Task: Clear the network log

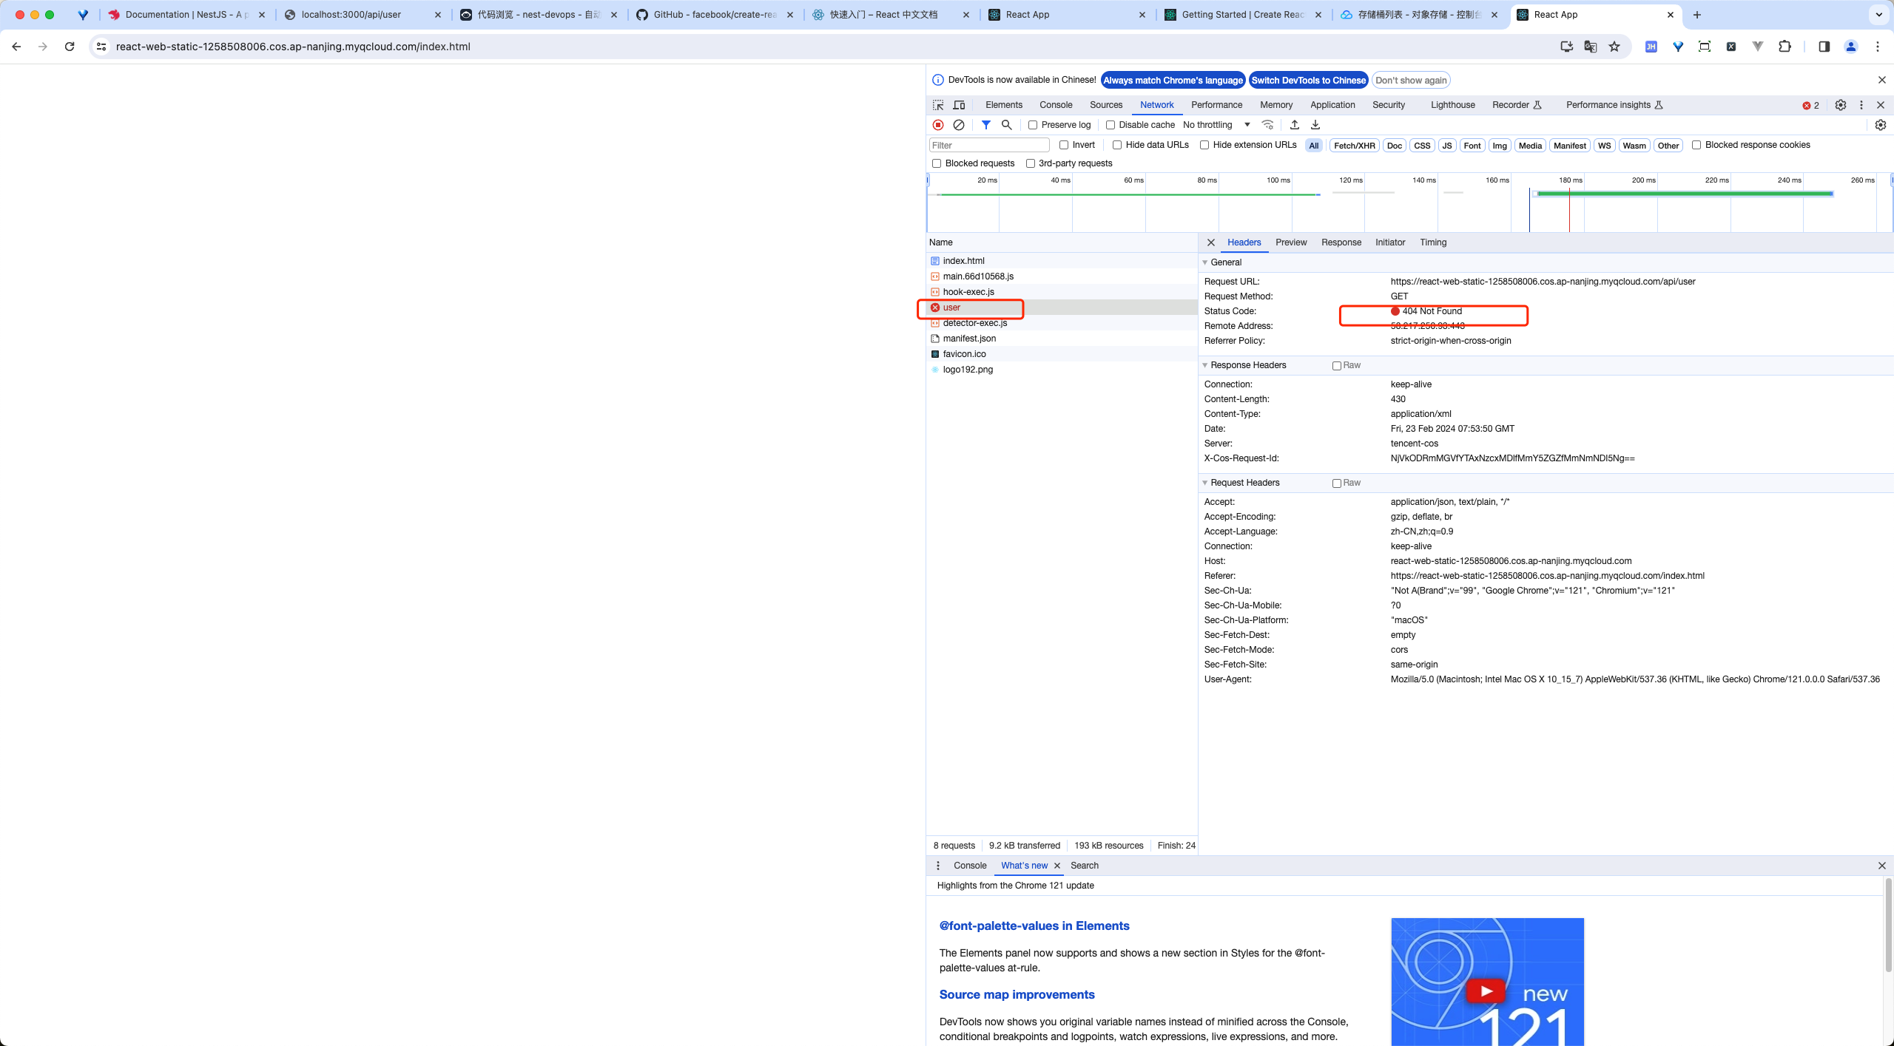Action: 959,125
